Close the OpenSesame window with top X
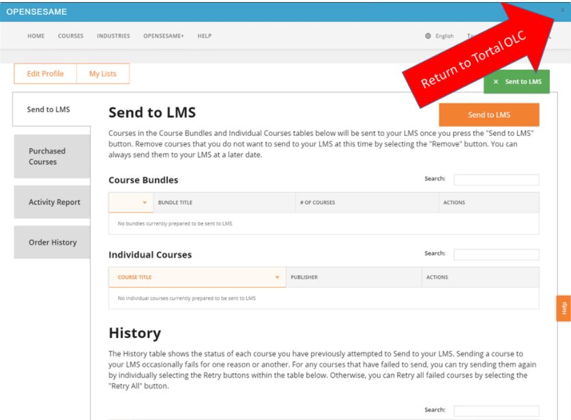This screenshot has height=420, width=571. click(562, 10)
